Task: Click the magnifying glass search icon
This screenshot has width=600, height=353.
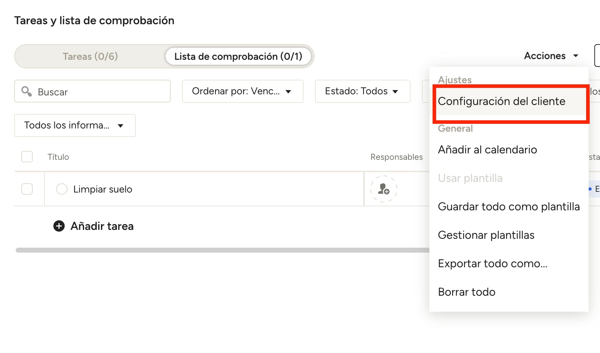Action: (26, 91)
